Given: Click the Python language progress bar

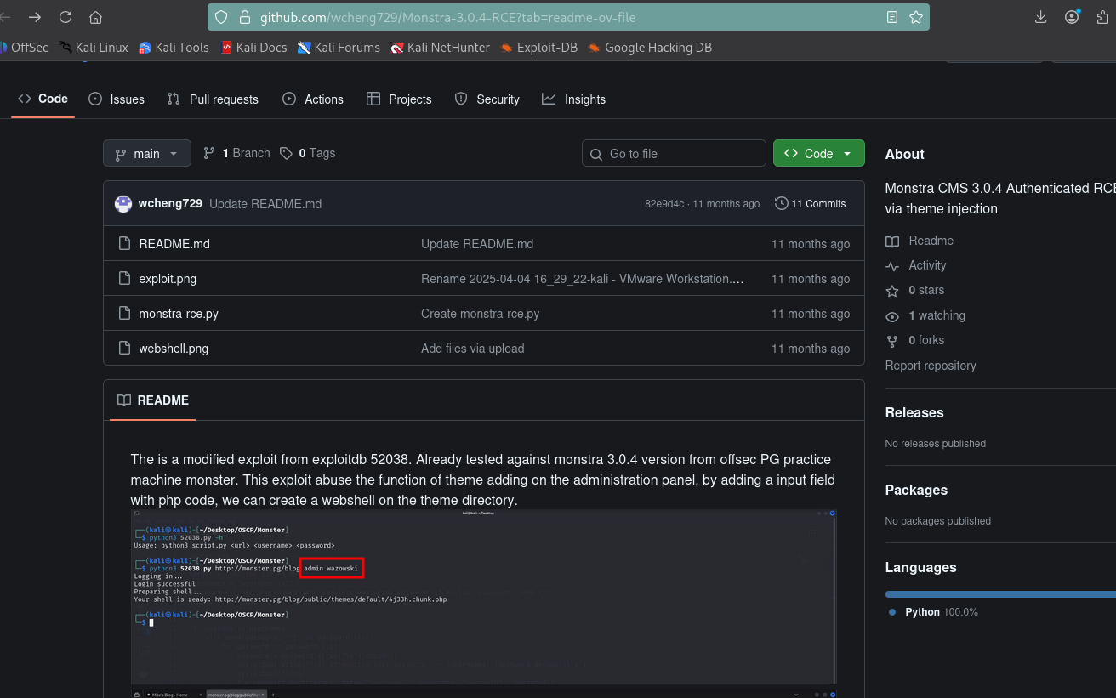Looking at the screenshot, I should [1000, 594].
